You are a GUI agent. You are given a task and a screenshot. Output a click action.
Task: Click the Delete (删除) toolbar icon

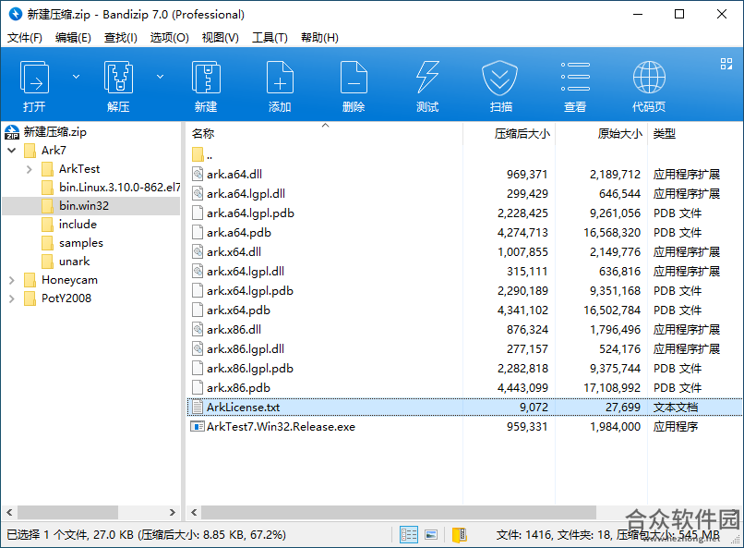(x=354, y=77)
